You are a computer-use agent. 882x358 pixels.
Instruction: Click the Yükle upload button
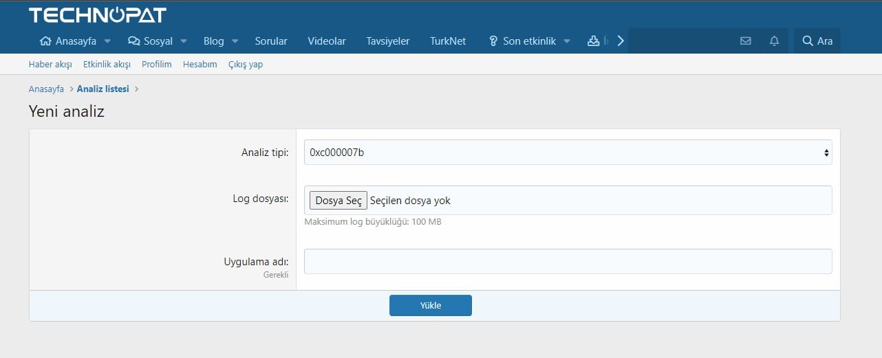431,305
